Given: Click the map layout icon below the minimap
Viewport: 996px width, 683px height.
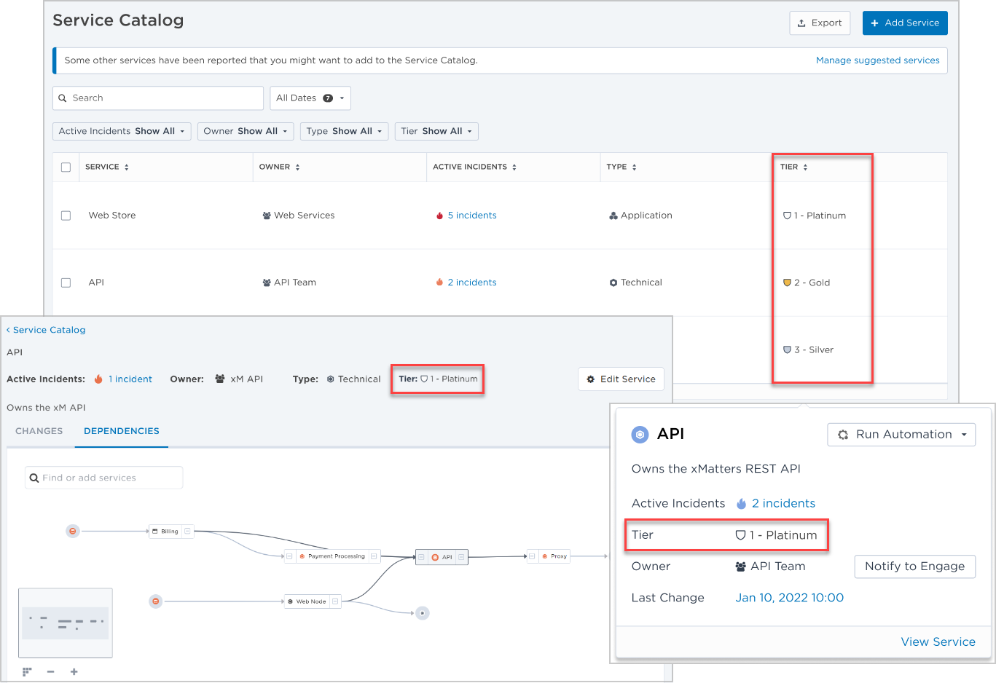Looking at the screenshot, I should pyautogui.click(x=27, y=672).
